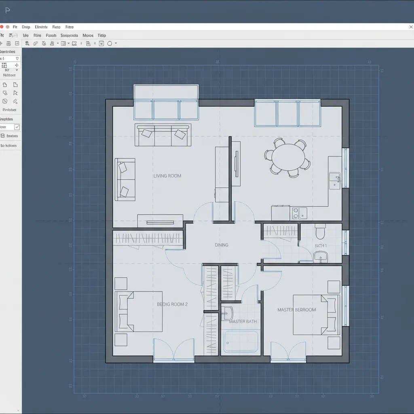Click the dotted pattern grid icon in sidebar
414x414 pixels.
pyautogui.click(x=4, y=65)
